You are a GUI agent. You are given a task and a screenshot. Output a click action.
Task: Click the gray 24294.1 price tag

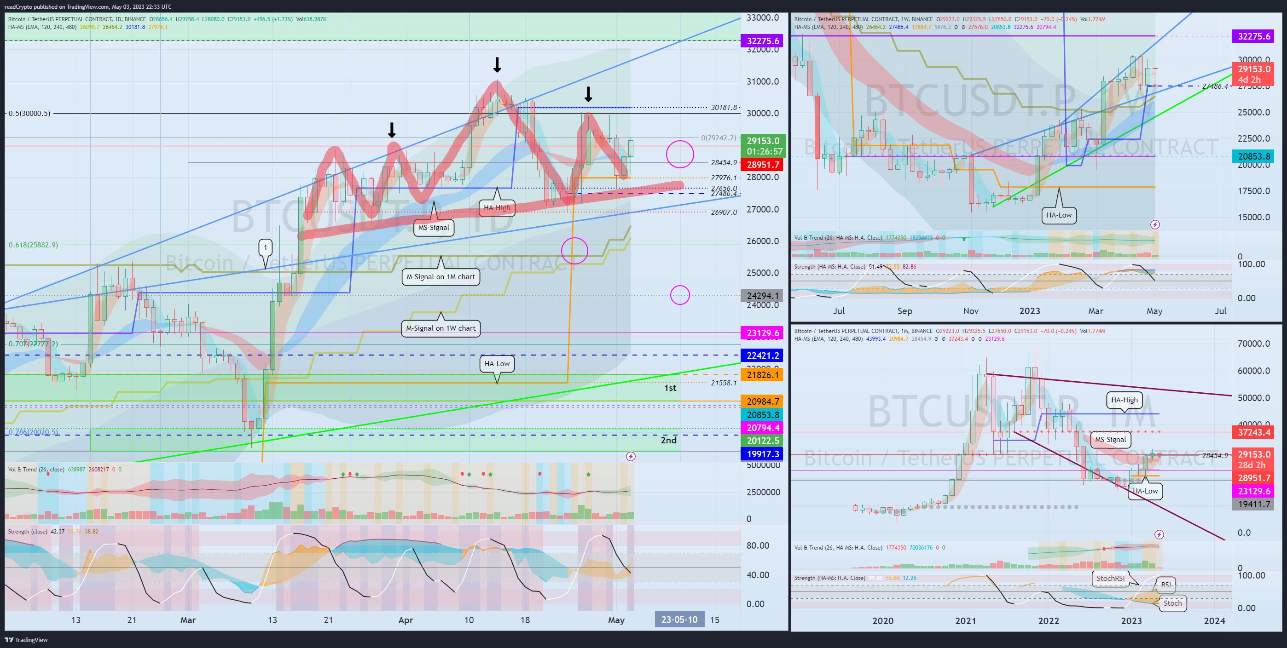tap(762, 296)
